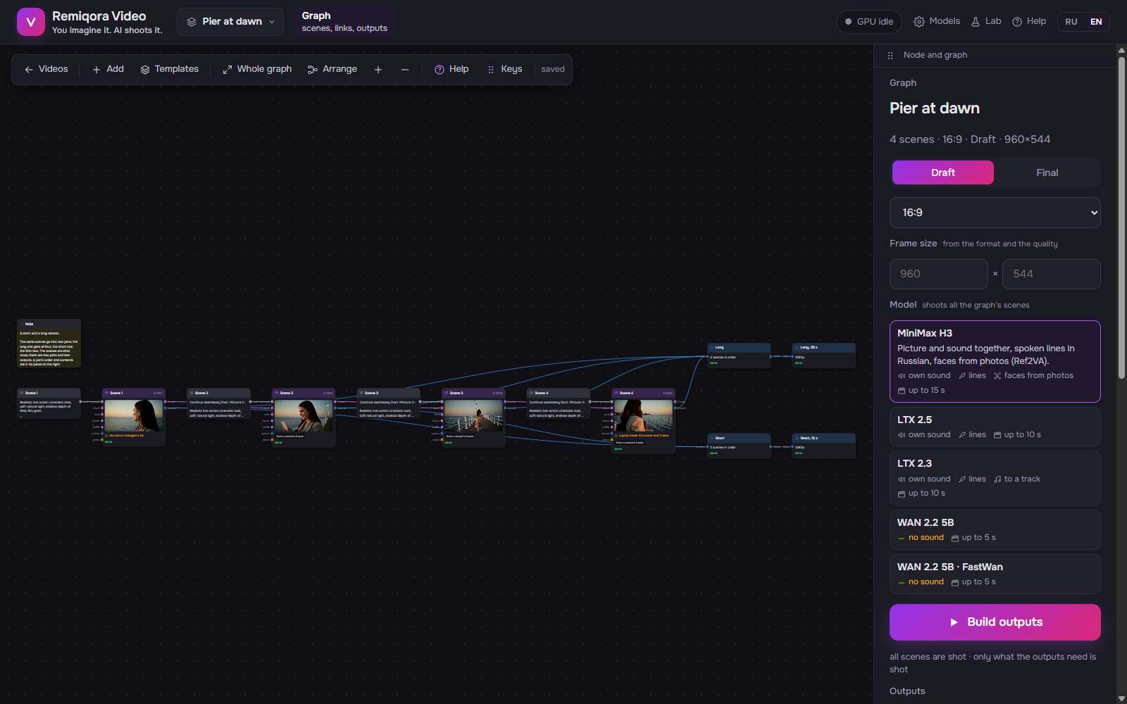Choose the WAN 2.2 5B · FastWan model
The height and width of the screenshot is (704, 1127).
[995, 574]
